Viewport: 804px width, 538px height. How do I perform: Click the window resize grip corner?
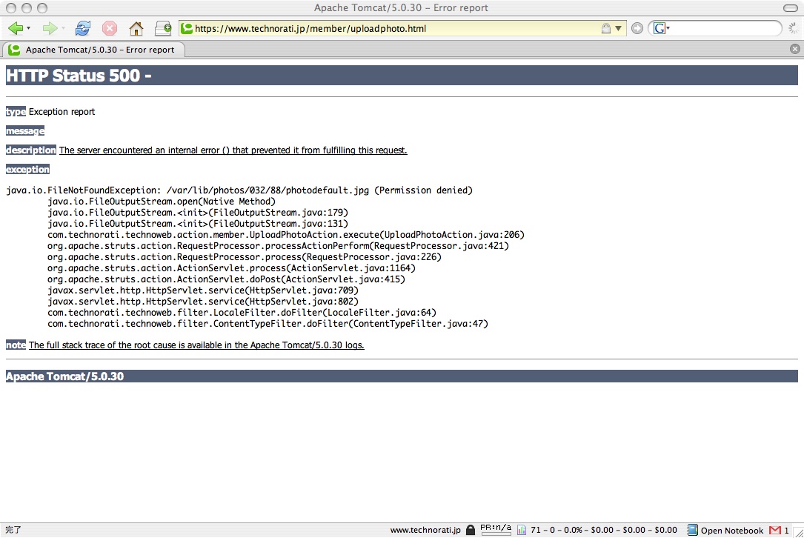click(x=799, y=533)
